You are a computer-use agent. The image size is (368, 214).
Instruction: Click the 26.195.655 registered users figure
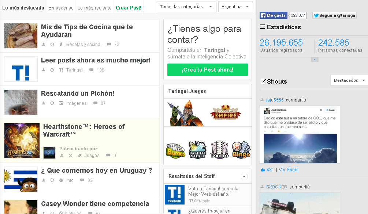click(x=281, y=43)
